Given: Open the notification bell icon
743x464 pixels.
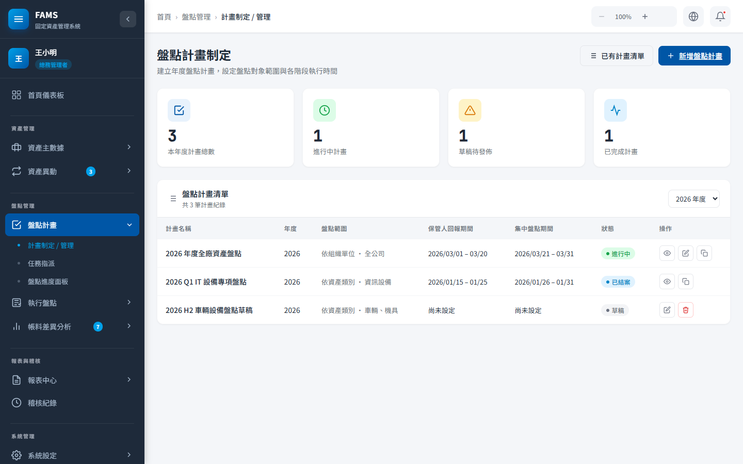Looking at the screenshot, I should [x=720, y=16].
